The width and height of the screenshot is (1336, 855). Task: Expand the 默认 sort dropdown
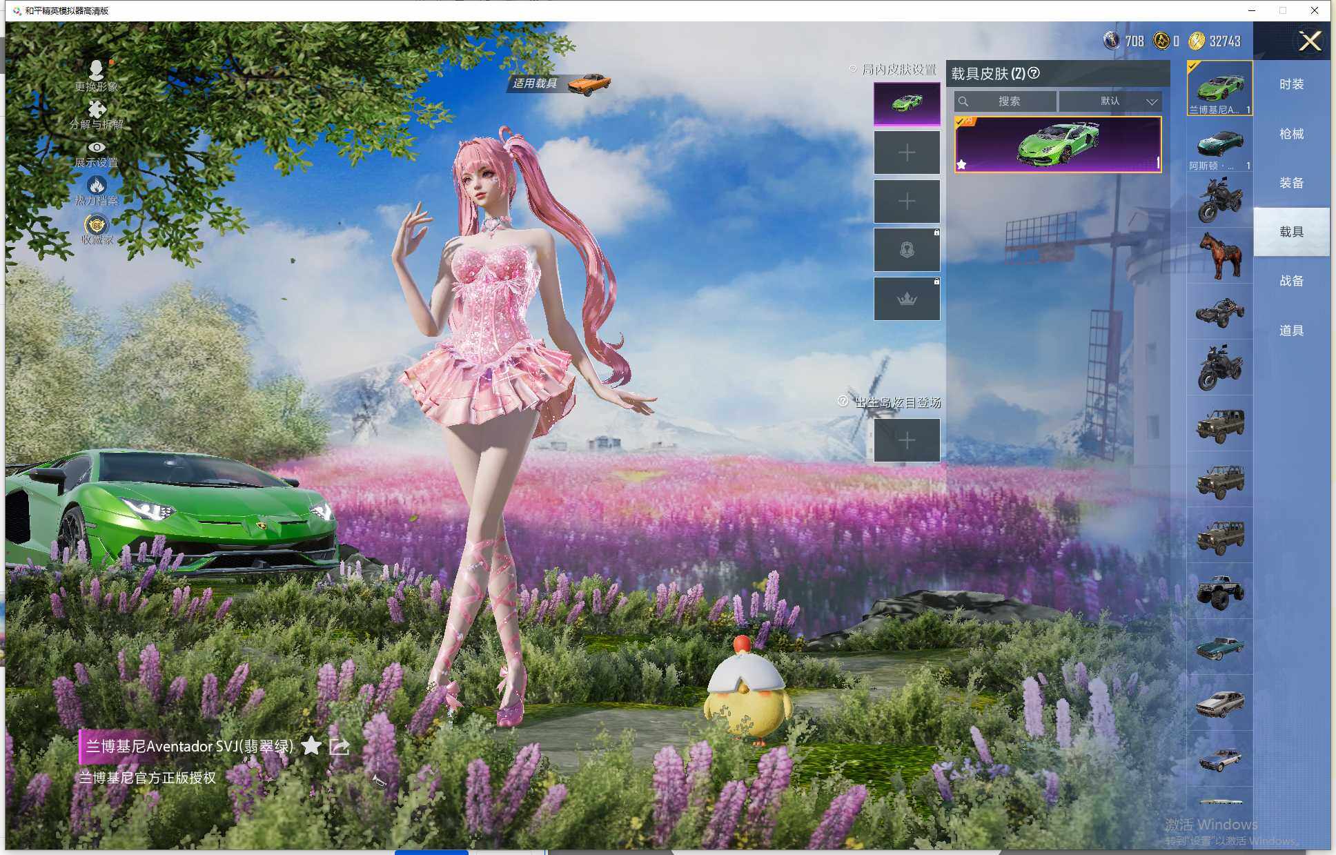(1110, 101)
